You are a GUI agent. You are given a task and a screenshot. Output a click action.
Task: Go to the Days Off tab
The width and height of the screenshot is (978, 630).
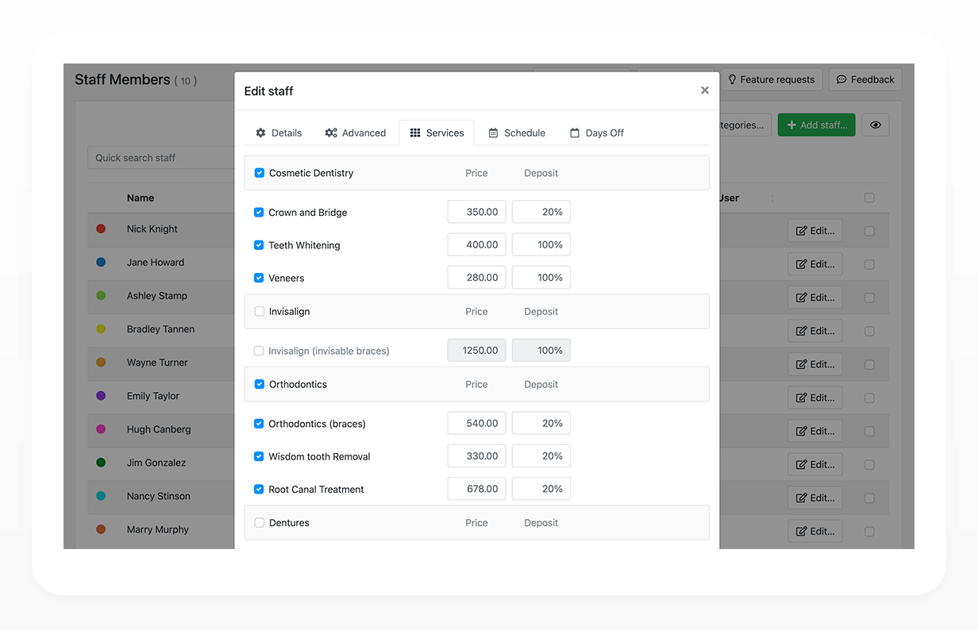point(597,133)
